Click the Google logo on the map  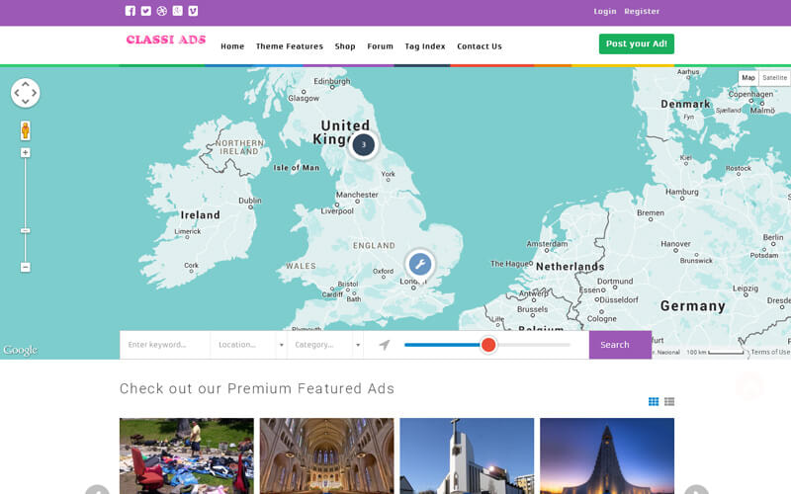click(20, 350)
